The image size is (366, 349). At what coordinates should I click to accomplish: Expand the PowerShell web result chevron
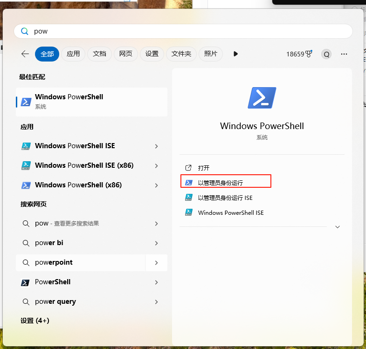(156, 282)
